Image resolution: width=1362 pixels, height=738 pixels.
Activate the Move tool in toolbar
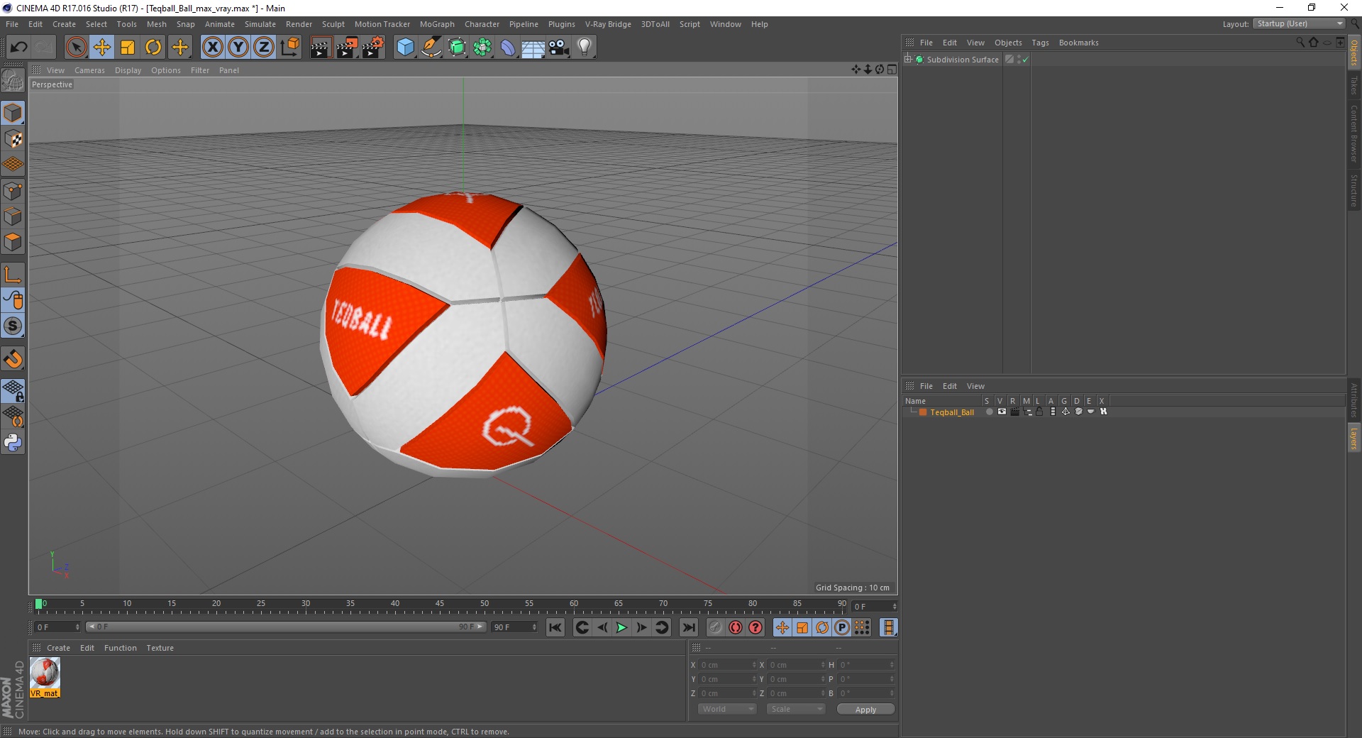coord(102,48)
